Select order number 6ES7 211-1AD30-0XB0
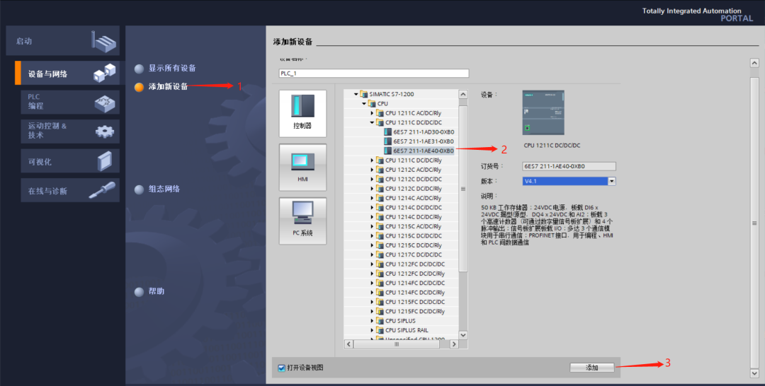765x386 pixels. point(424,132)
